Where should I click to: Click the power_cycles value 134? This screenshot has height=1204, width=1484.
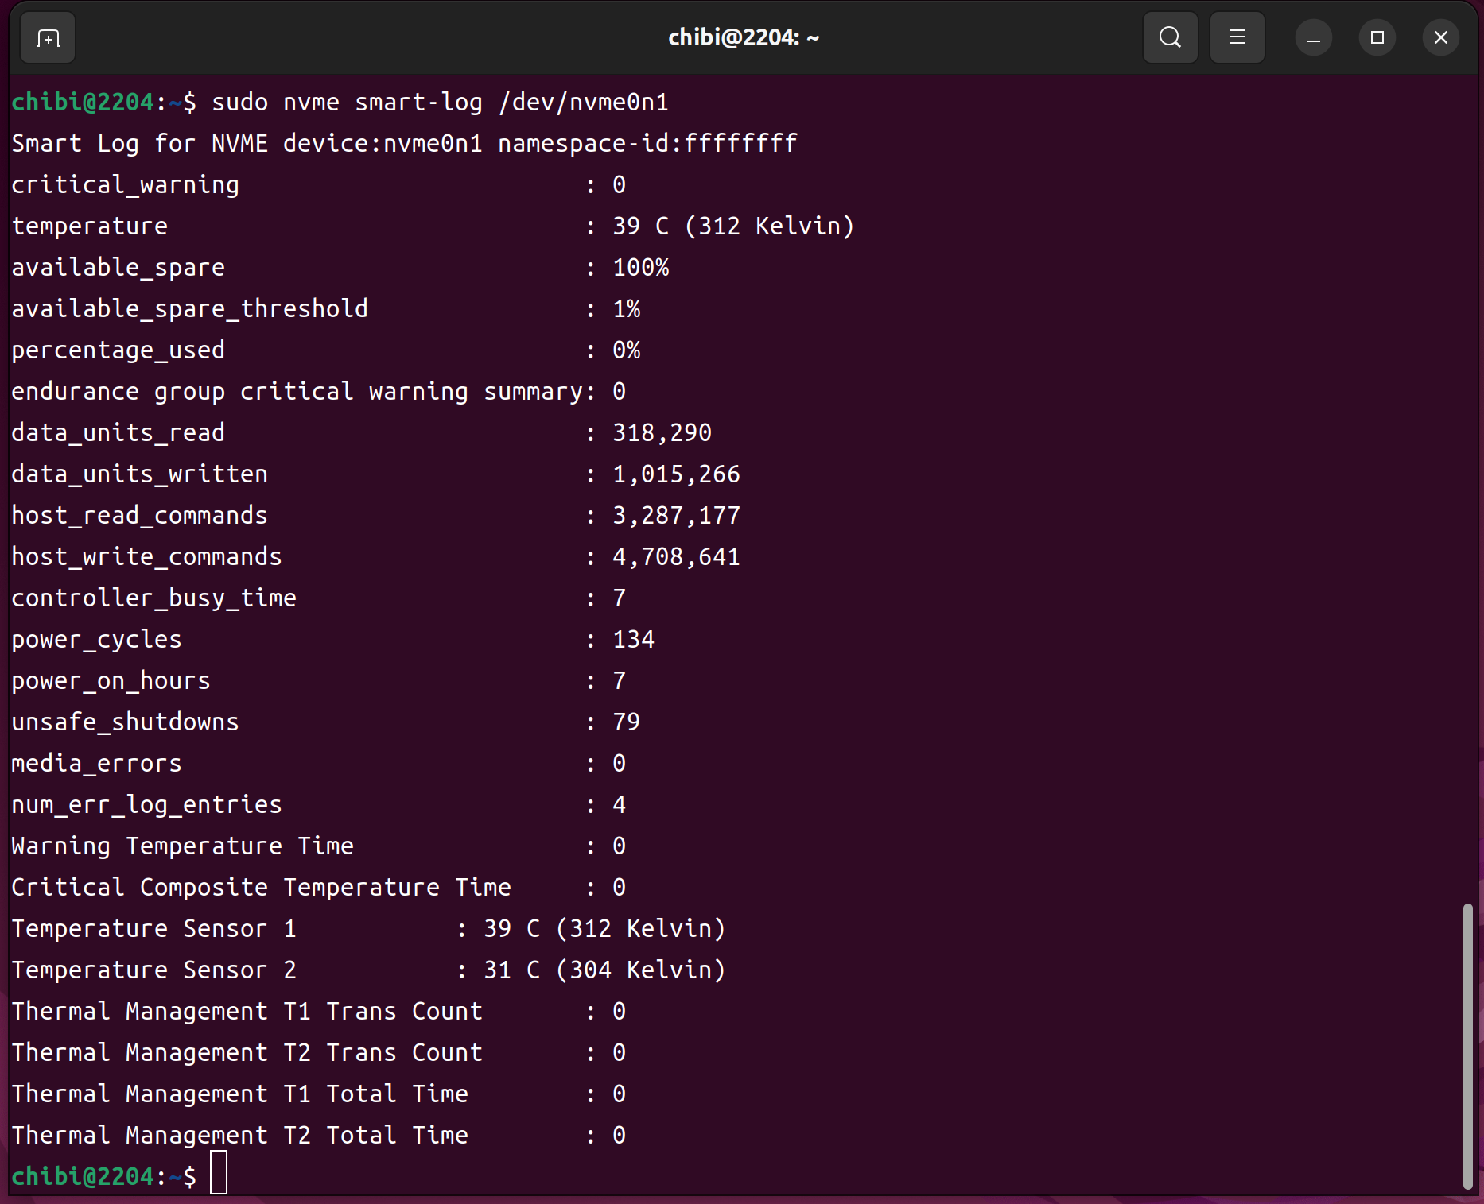coord(633,640)
